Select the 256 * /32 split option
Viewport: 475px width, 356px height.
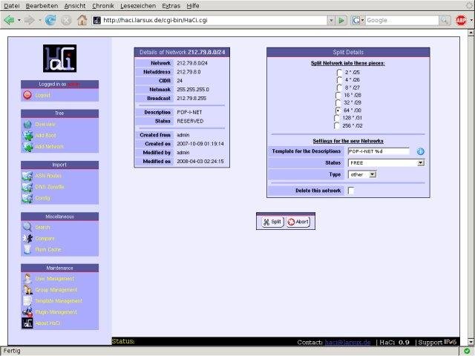337,125
